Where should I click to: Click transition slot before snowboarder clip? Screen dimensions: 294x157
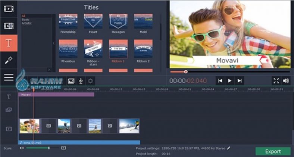(x=110, y=126)
